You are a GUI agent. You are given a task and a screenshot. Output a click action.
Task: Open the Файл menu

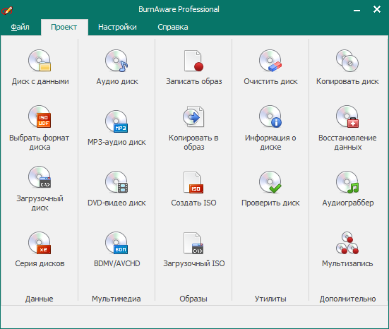[20, 27]
